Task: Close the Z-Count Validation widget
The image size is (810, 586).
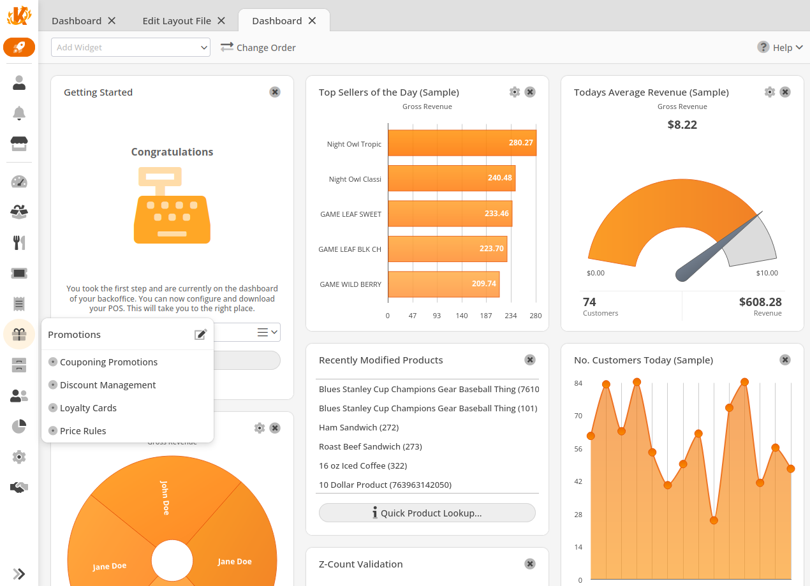Action: click(530, 564)
